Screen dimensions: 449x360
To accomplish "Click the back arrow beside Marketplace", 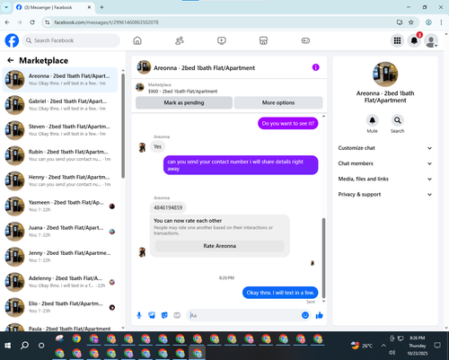I will tap(11, 60).
